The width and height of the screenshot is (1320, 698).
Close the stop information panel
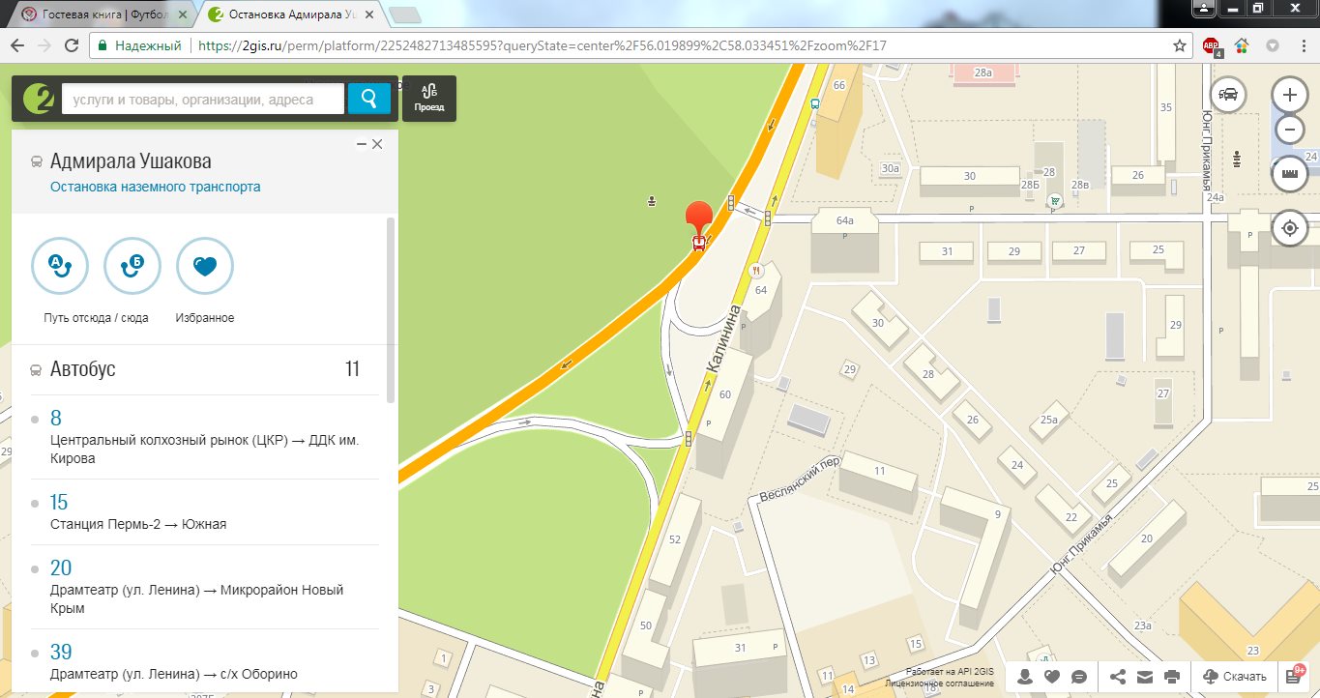[378, 144]
